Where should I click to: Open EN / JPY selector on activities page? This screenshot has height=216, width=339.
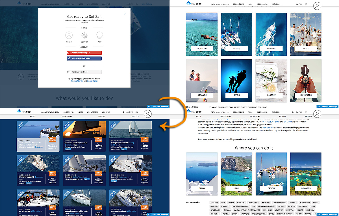click(299, 5)
